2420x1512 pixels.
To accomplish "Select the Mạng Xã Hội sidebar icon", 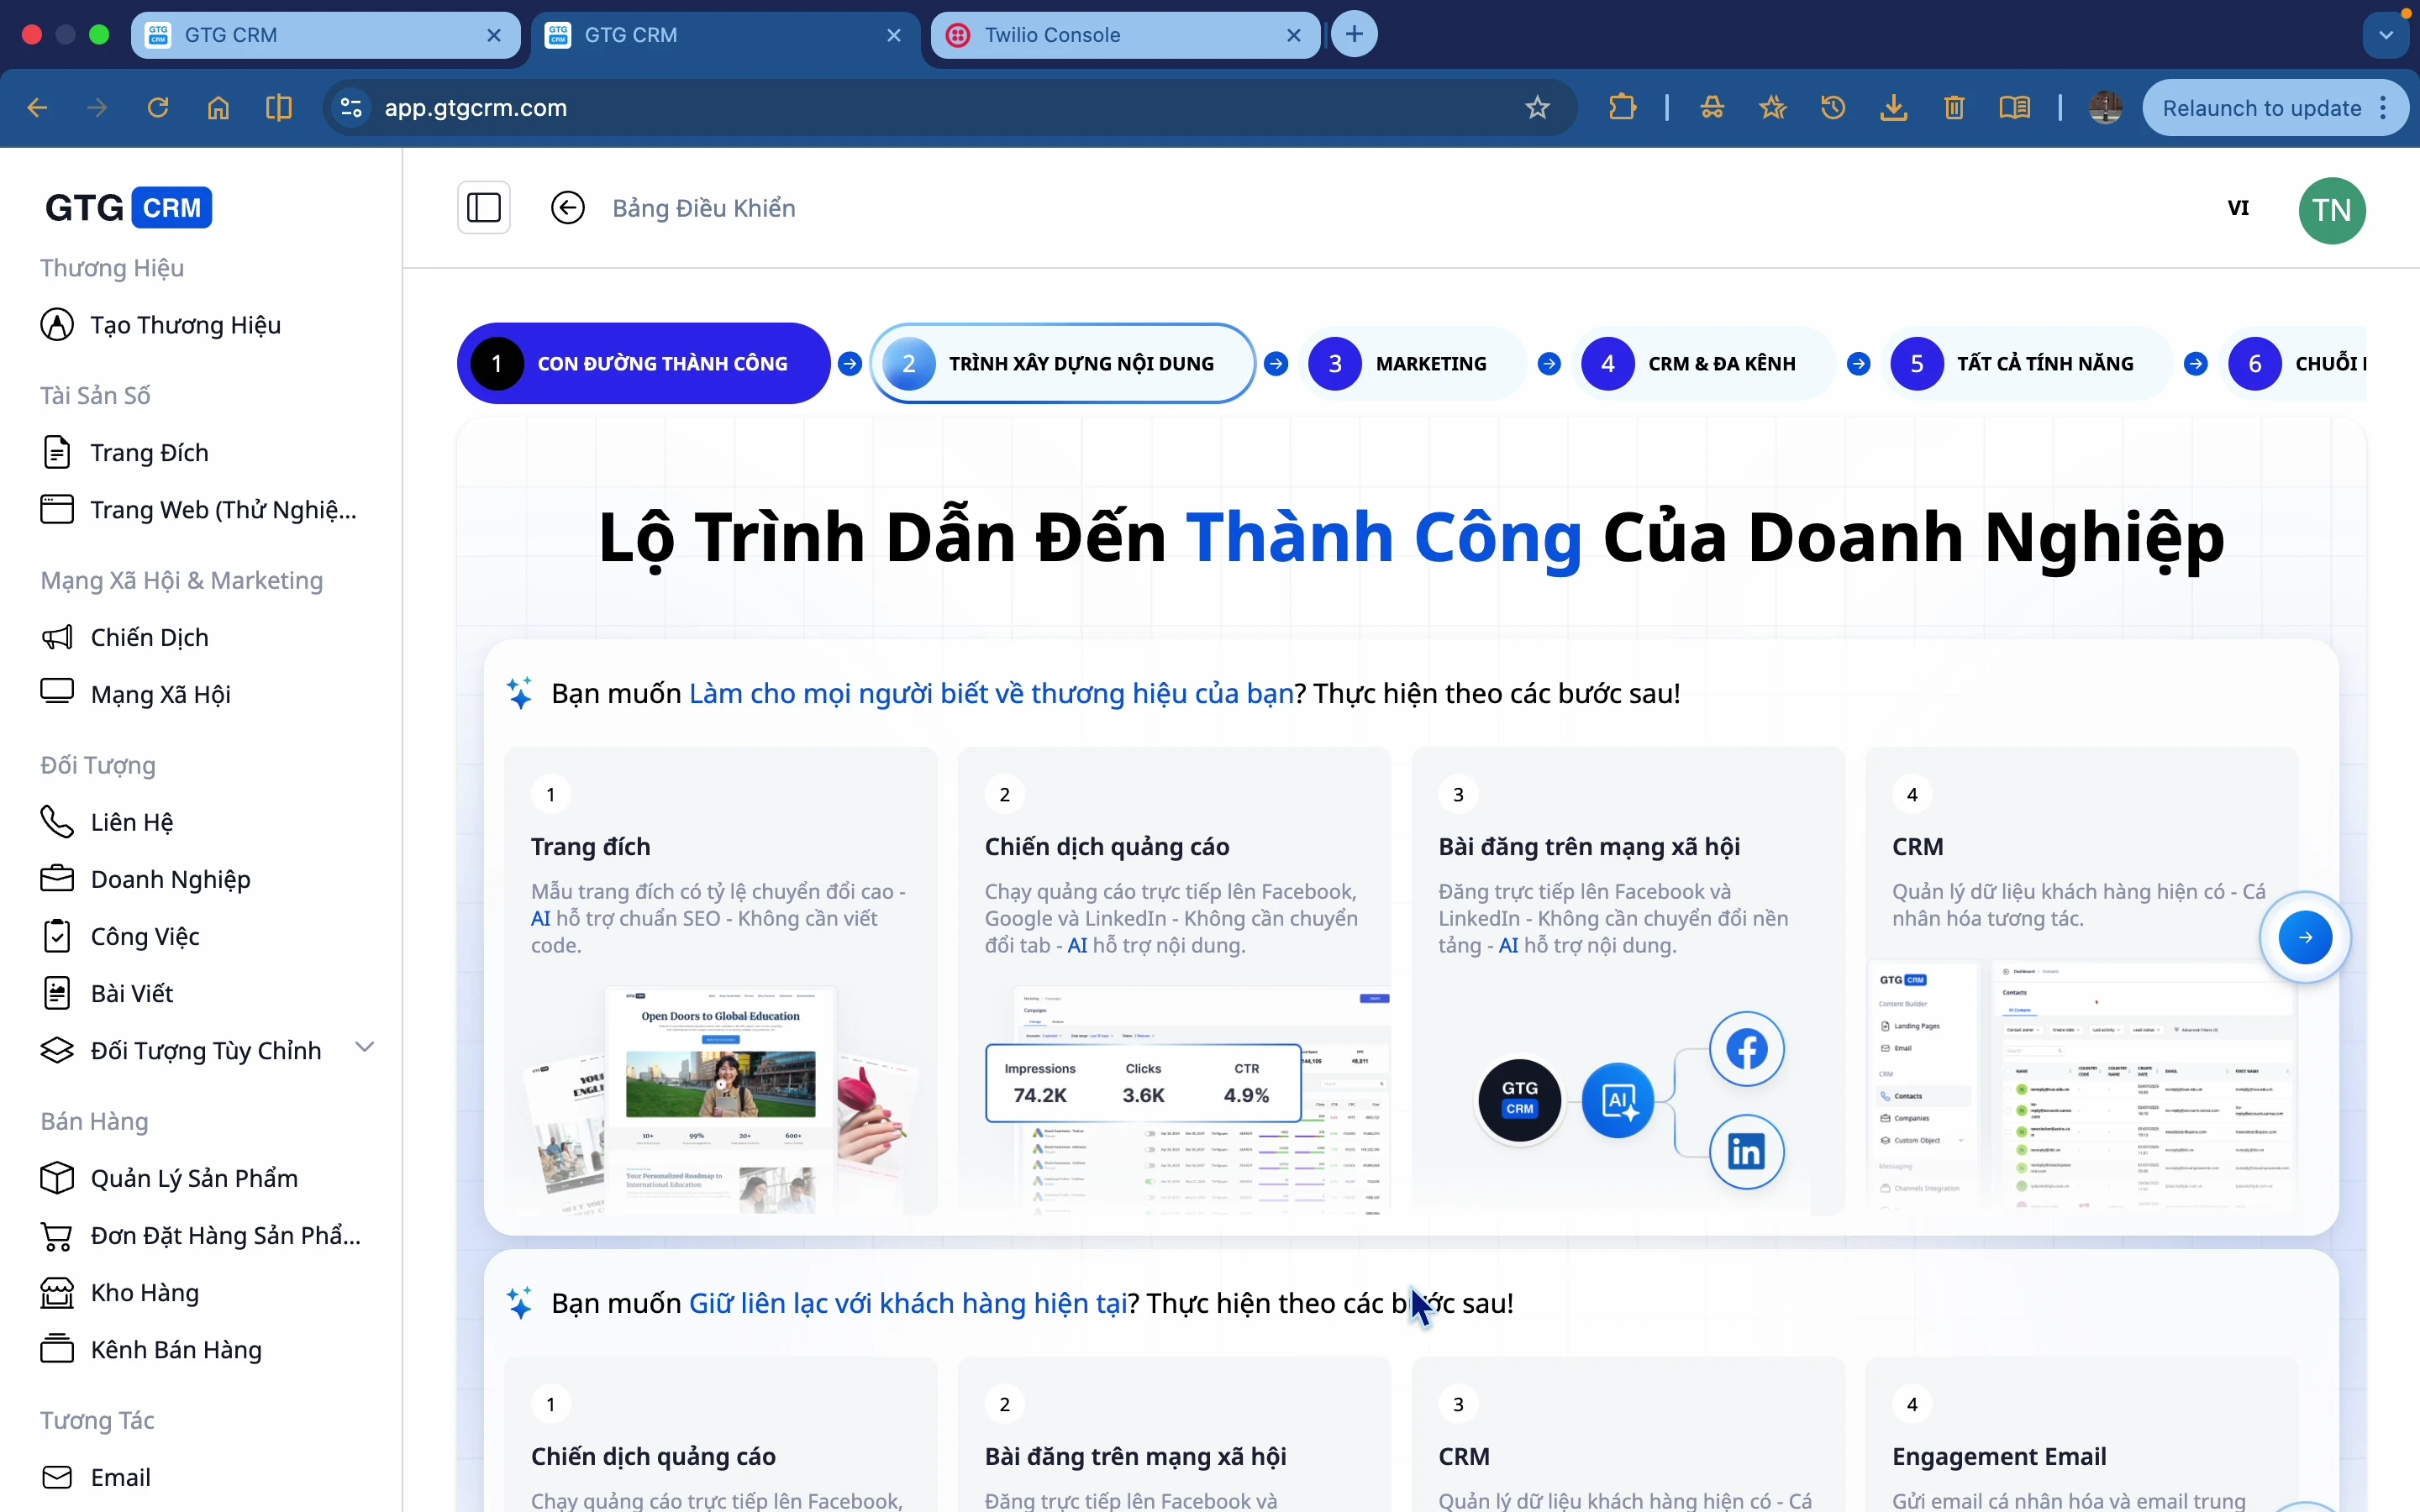I will coord(57,693).
